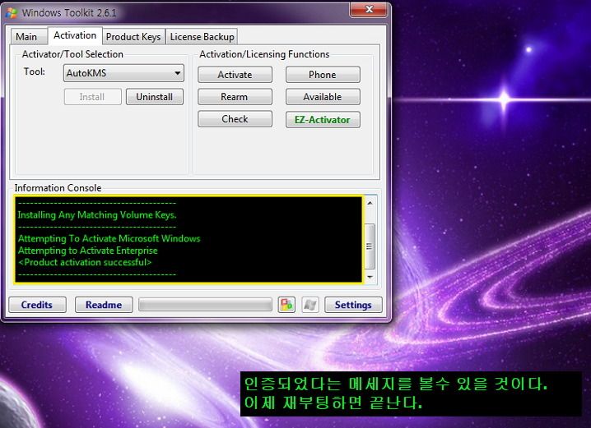This screenshot has width=591, height=428.
Task: Open the Settings button
Action: coord(353,305)
